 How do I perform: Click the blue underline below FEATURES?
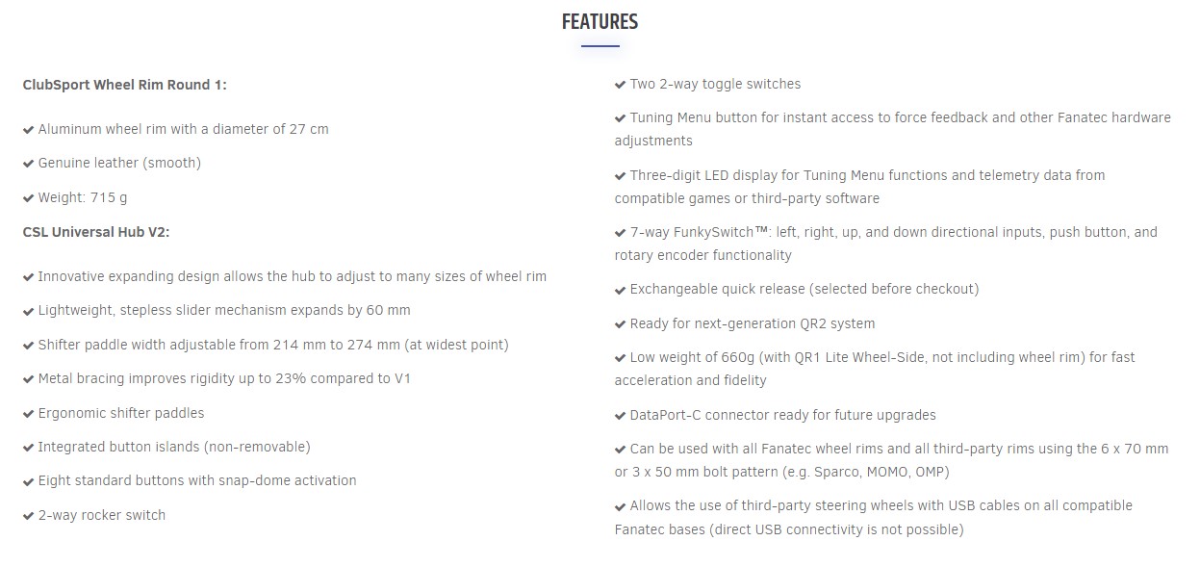coord(600,45)
